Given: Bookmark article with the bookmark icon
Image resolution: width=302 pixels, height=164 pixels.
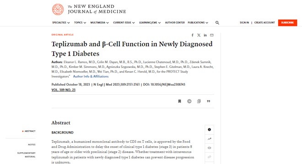Looking at the screenshot, I should (179, 101).
